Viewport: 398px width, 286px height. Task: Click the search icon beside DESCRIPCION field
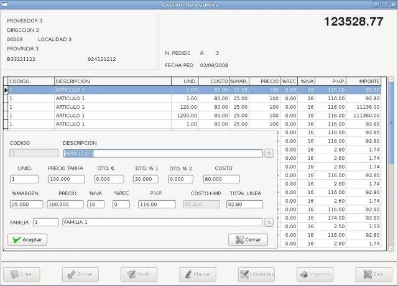click(x=269, y=154)
